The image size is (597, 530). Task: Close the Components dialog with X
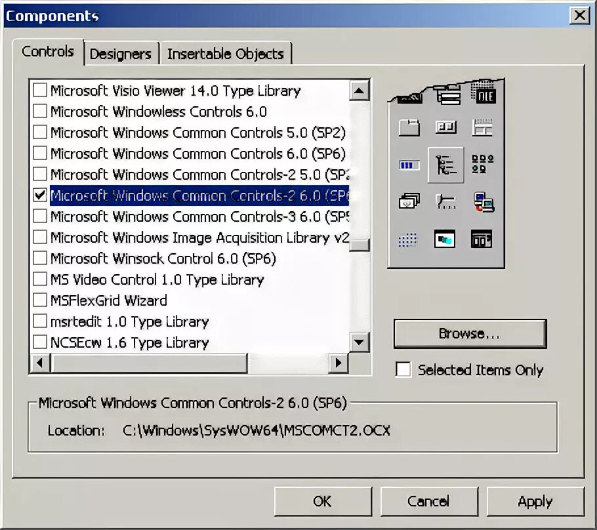pyautogui.click(x=580, y=15)
